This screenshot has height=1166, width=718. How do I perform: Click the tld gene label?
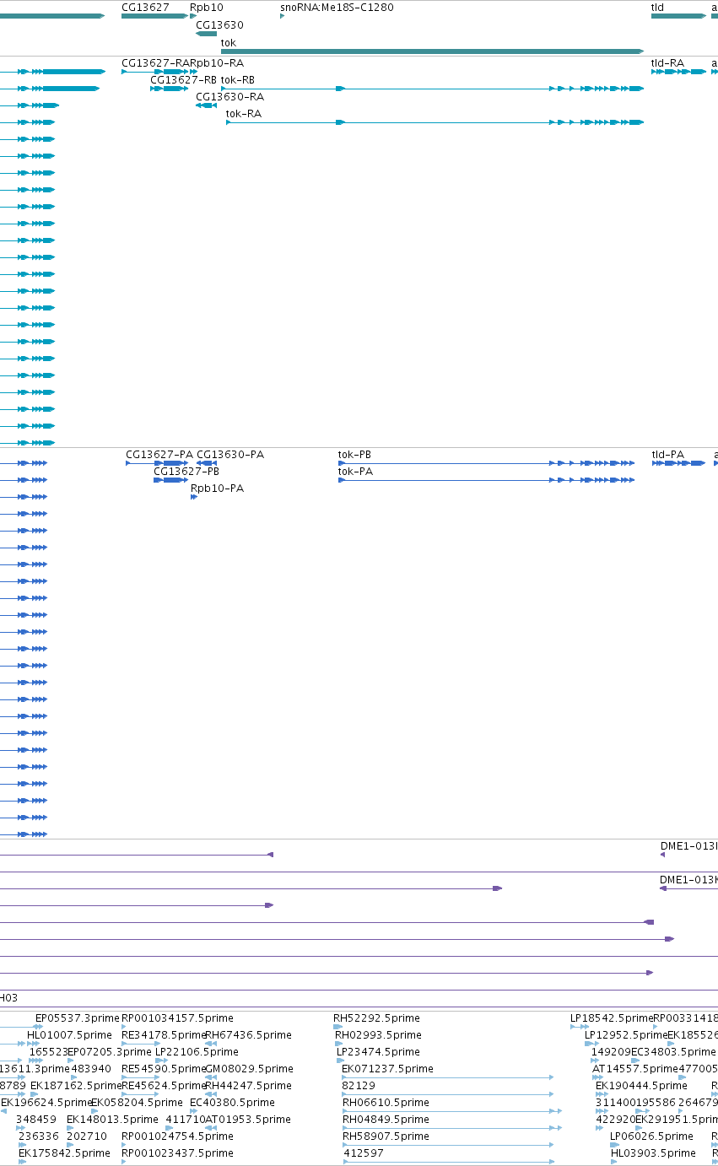657,8
